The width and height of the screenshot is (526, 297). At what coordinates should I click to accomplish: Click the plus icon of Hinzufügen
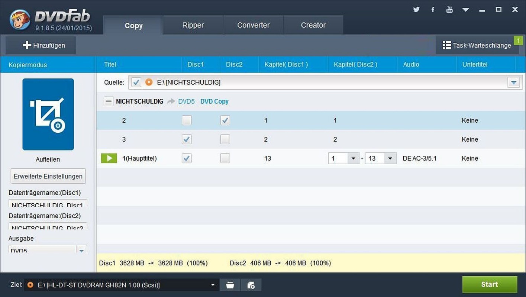pos(27,45)
